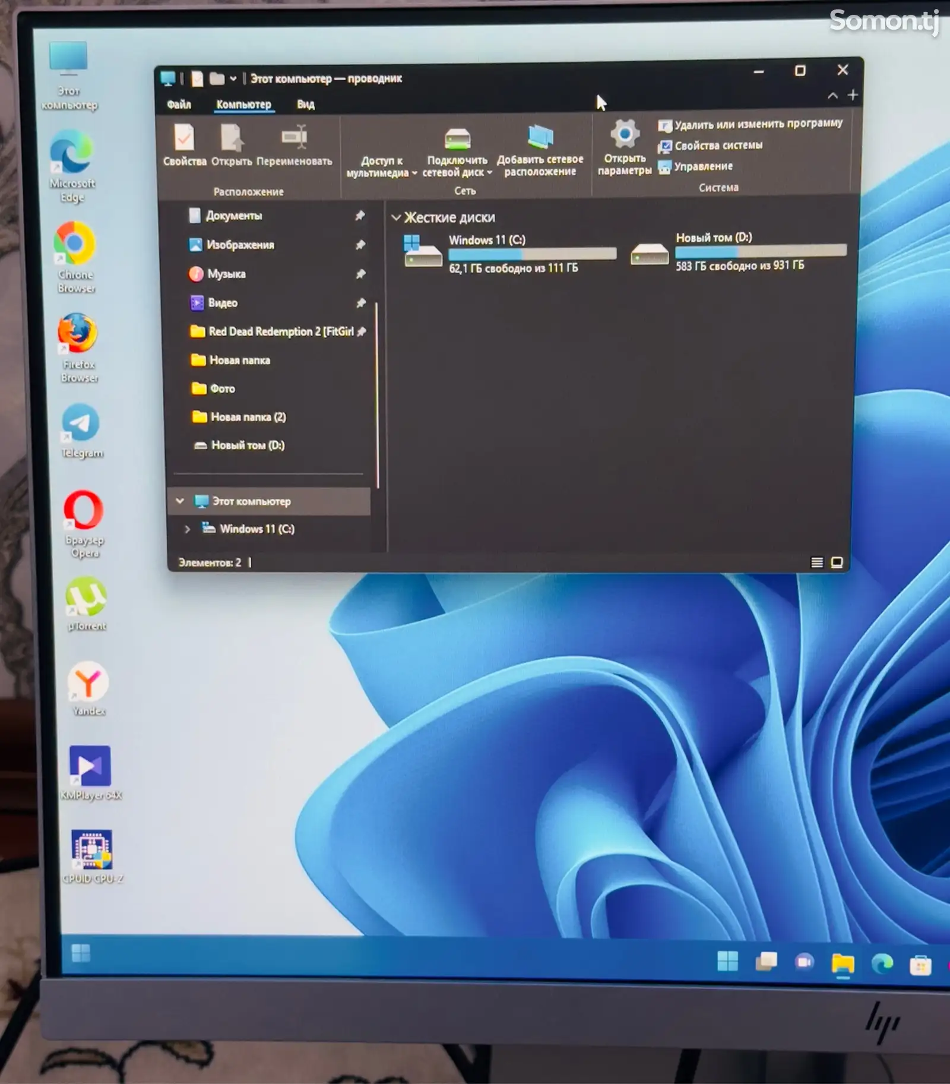
Task: Select Новый том (D:) in the sidebar
Action: pos(248,445)
